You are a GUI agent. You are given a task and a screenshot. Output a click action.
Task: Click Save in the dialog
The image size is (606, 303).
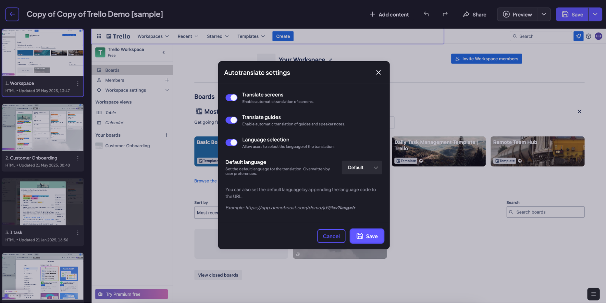point(367,236)
